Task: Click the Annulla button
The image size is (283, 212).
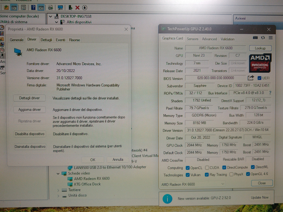Action: [118, 160]
